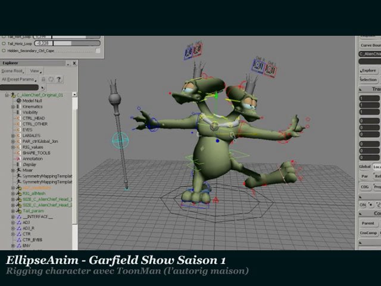The height and width of the screenshot is (286, 381).
Task: Click the ADJ_R group icon
Action: pyautogui.click(x=18, y=228)
